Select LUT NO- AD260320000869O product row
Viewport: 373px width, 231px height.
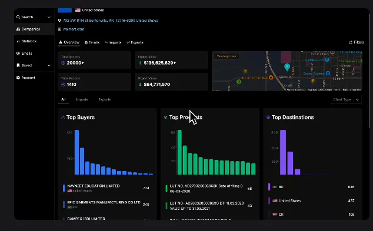209,206
